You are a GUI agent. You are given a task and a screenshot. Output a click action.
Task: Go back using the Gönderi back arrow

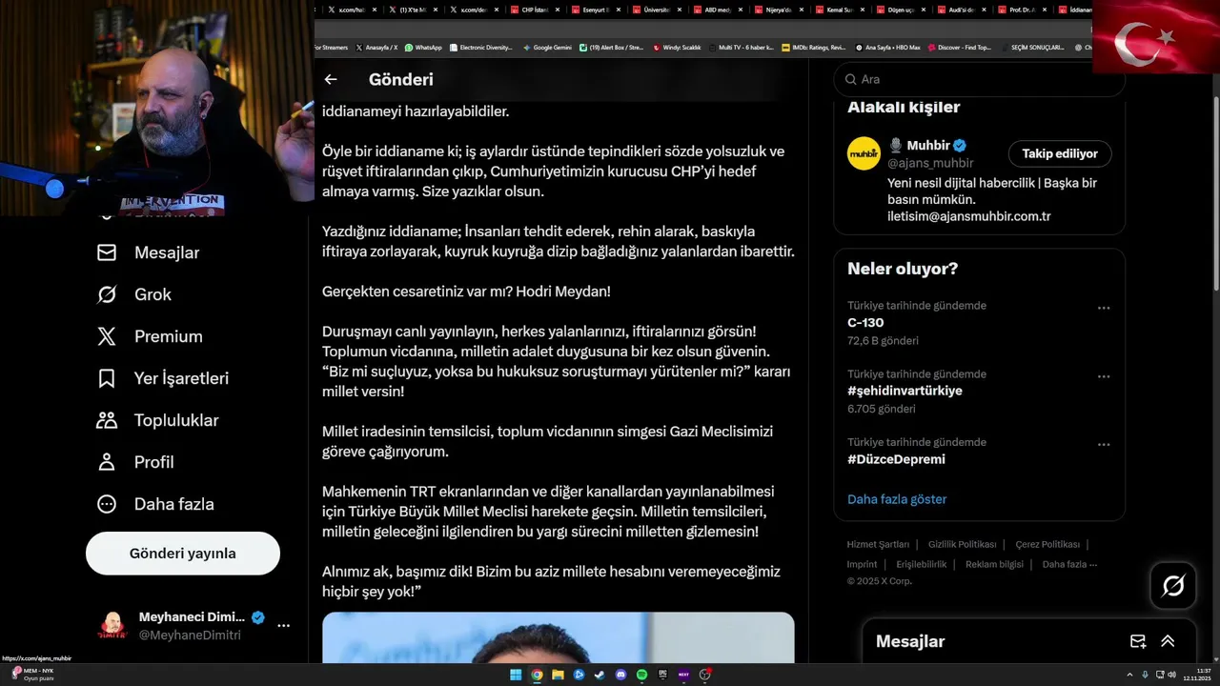tap(331, 80)
